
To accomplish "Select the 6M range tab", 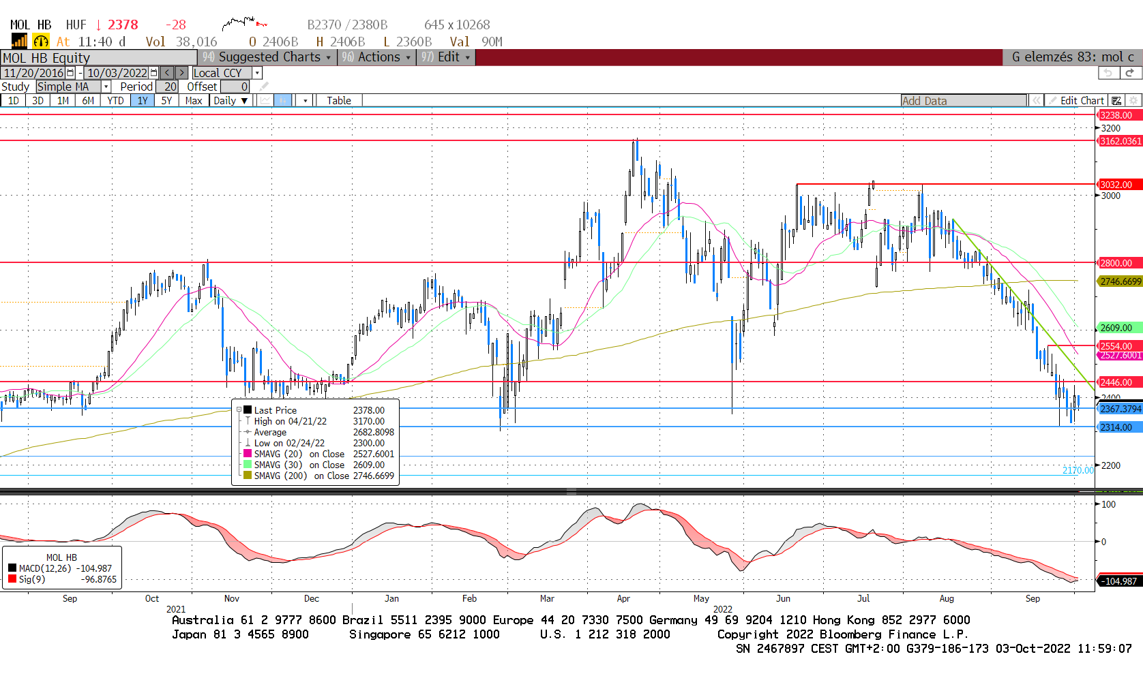I will (x=88, y=100).
